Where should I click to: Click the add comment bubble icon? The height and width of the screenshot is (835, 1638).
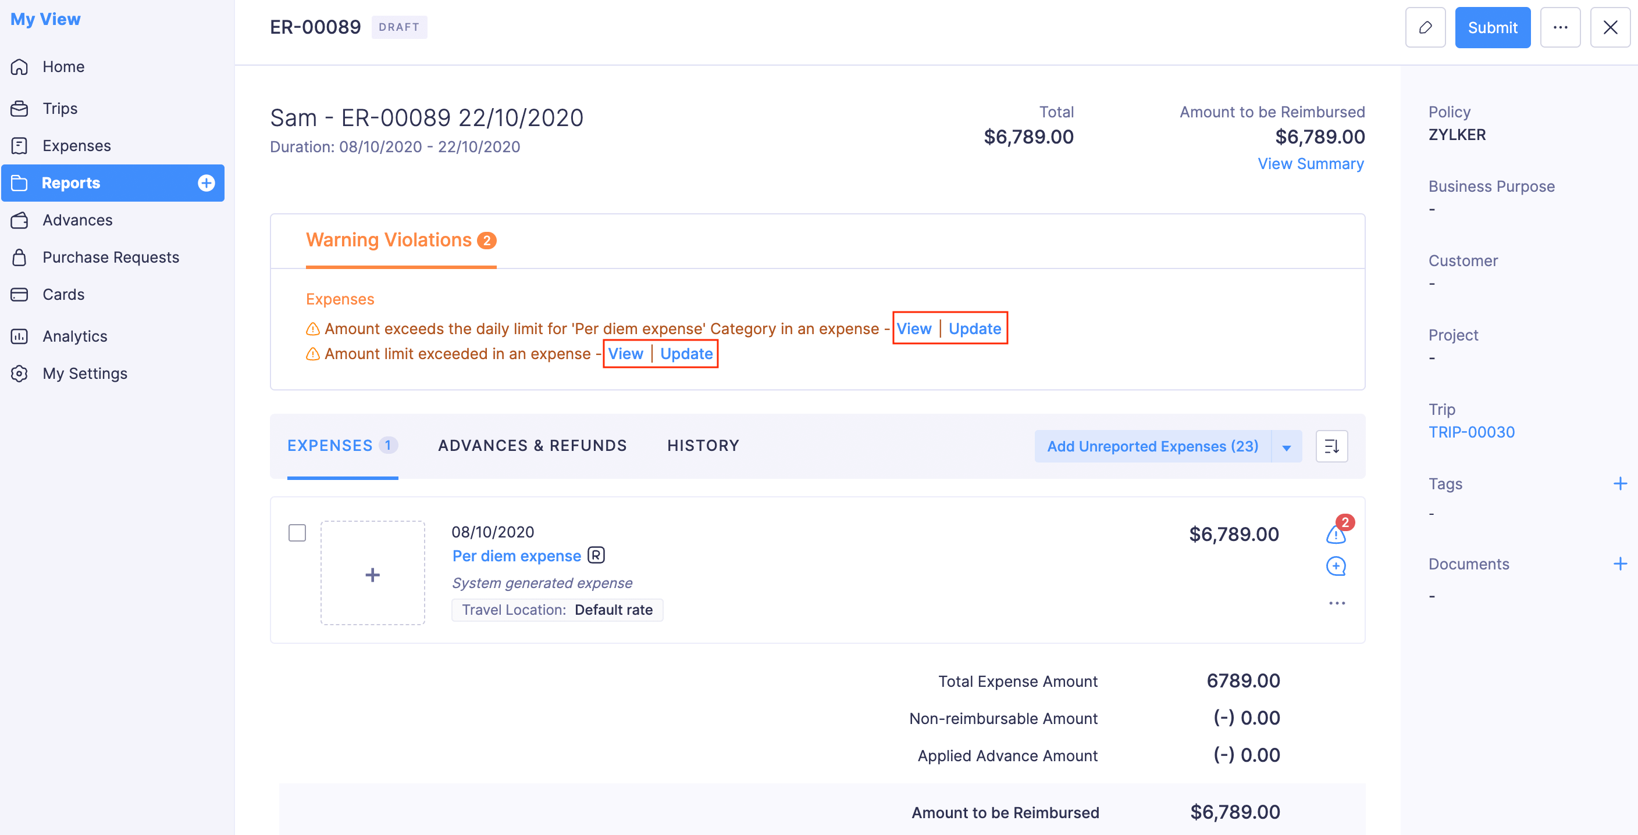pos(1336,566)
